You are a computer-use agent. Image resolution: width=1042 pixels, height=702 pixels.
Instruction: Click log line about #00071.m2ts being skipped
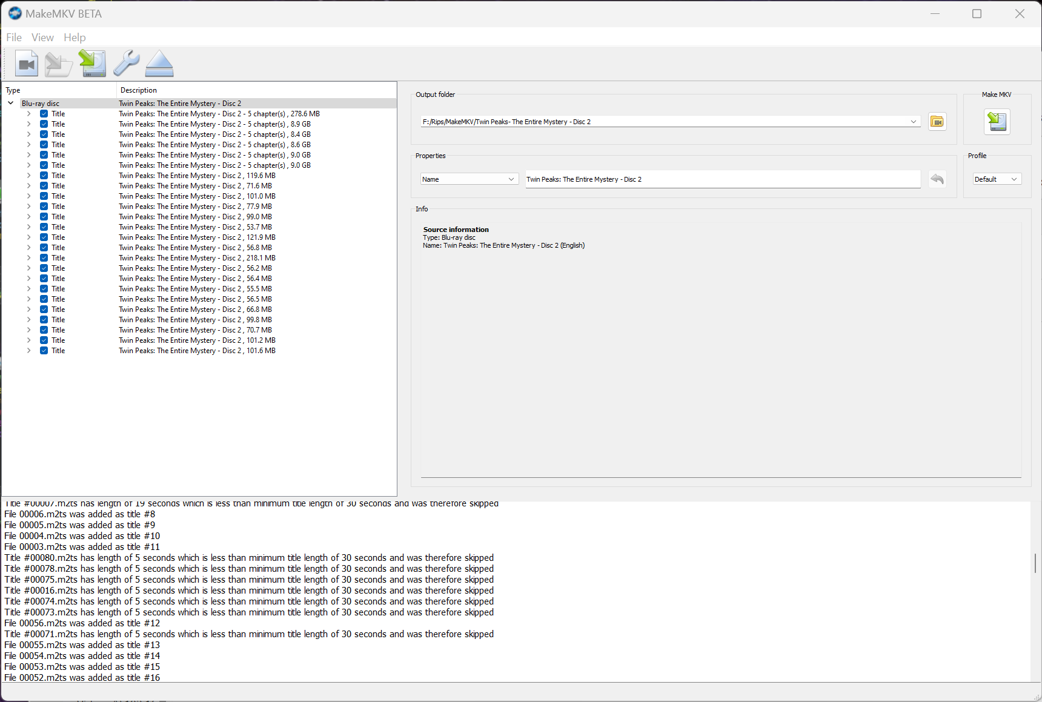coord(249,634)
